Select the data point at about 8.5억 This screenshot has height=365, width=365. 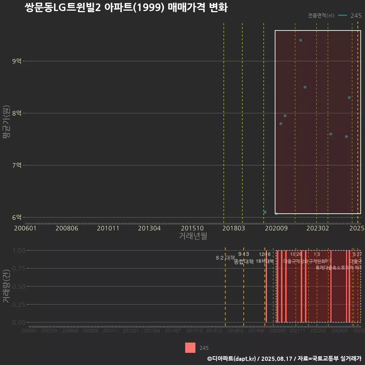[305, 87]
